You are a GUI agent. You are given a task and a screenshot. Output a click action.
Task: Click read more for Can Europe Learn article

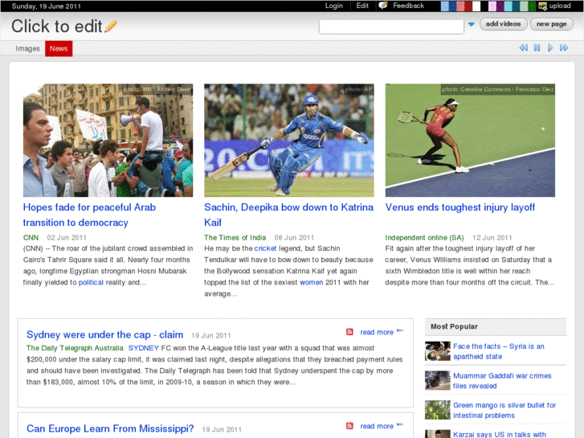pos(377,426)
